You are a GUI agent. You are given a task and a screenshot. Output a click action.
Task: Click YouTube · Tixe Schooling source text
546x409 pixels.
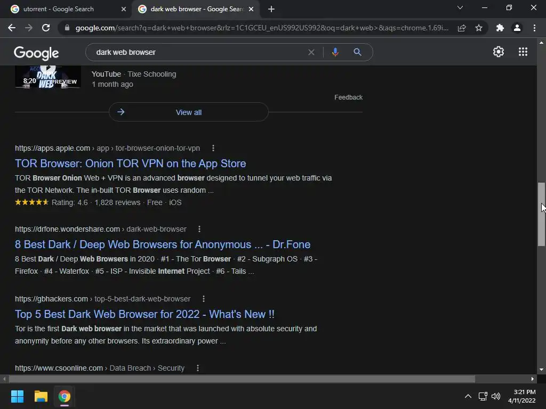[134, 74]
